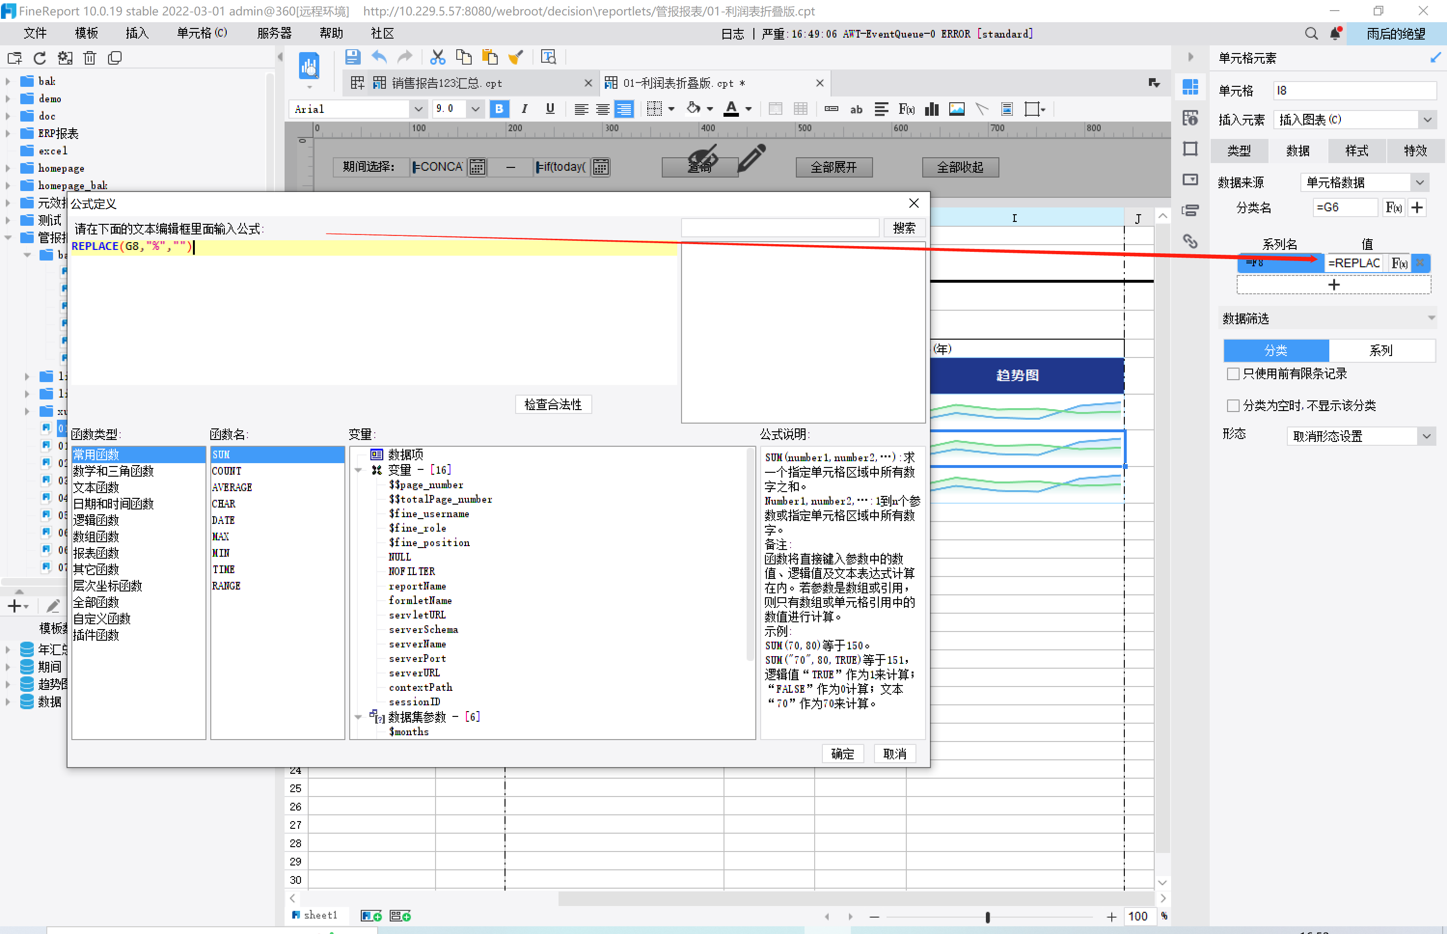1447x934 pixels.
Task: Click the Delete trash icon in file panel
Action: tap(90, 58)
